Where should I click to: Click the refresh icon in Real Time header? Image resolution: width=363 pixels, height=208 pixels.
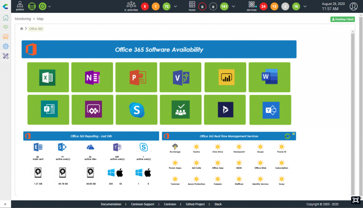[x=287, y=136]
